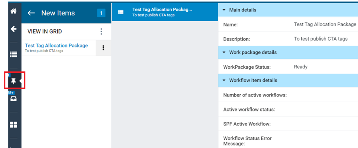Select the Test Tag Allocation Packag... header tab

(165, 12)
